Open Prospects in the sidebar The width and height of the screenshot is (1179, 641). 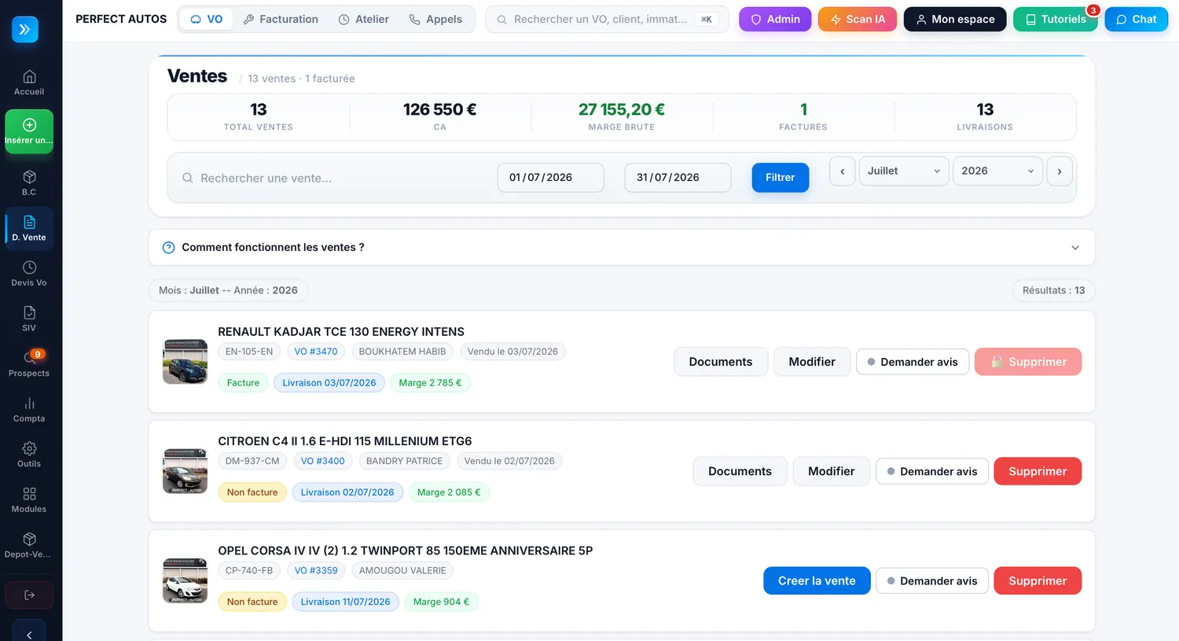[x=29, y=364]
